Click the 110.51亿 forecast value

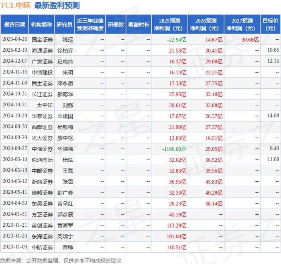click(x=177, y=247)
